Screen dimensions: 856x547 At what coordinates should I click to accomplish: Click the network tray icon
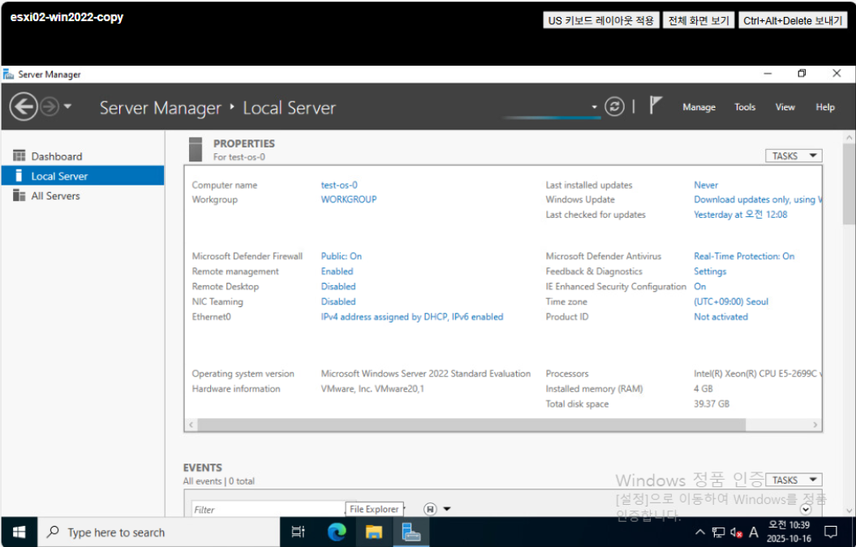click(x=718, y=532)
